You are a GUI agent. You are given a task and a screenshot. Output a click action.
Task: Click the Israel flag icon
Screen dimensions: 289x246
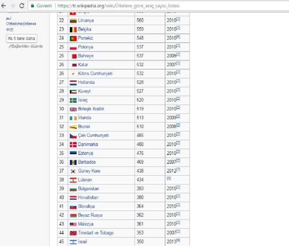point(73,242)
